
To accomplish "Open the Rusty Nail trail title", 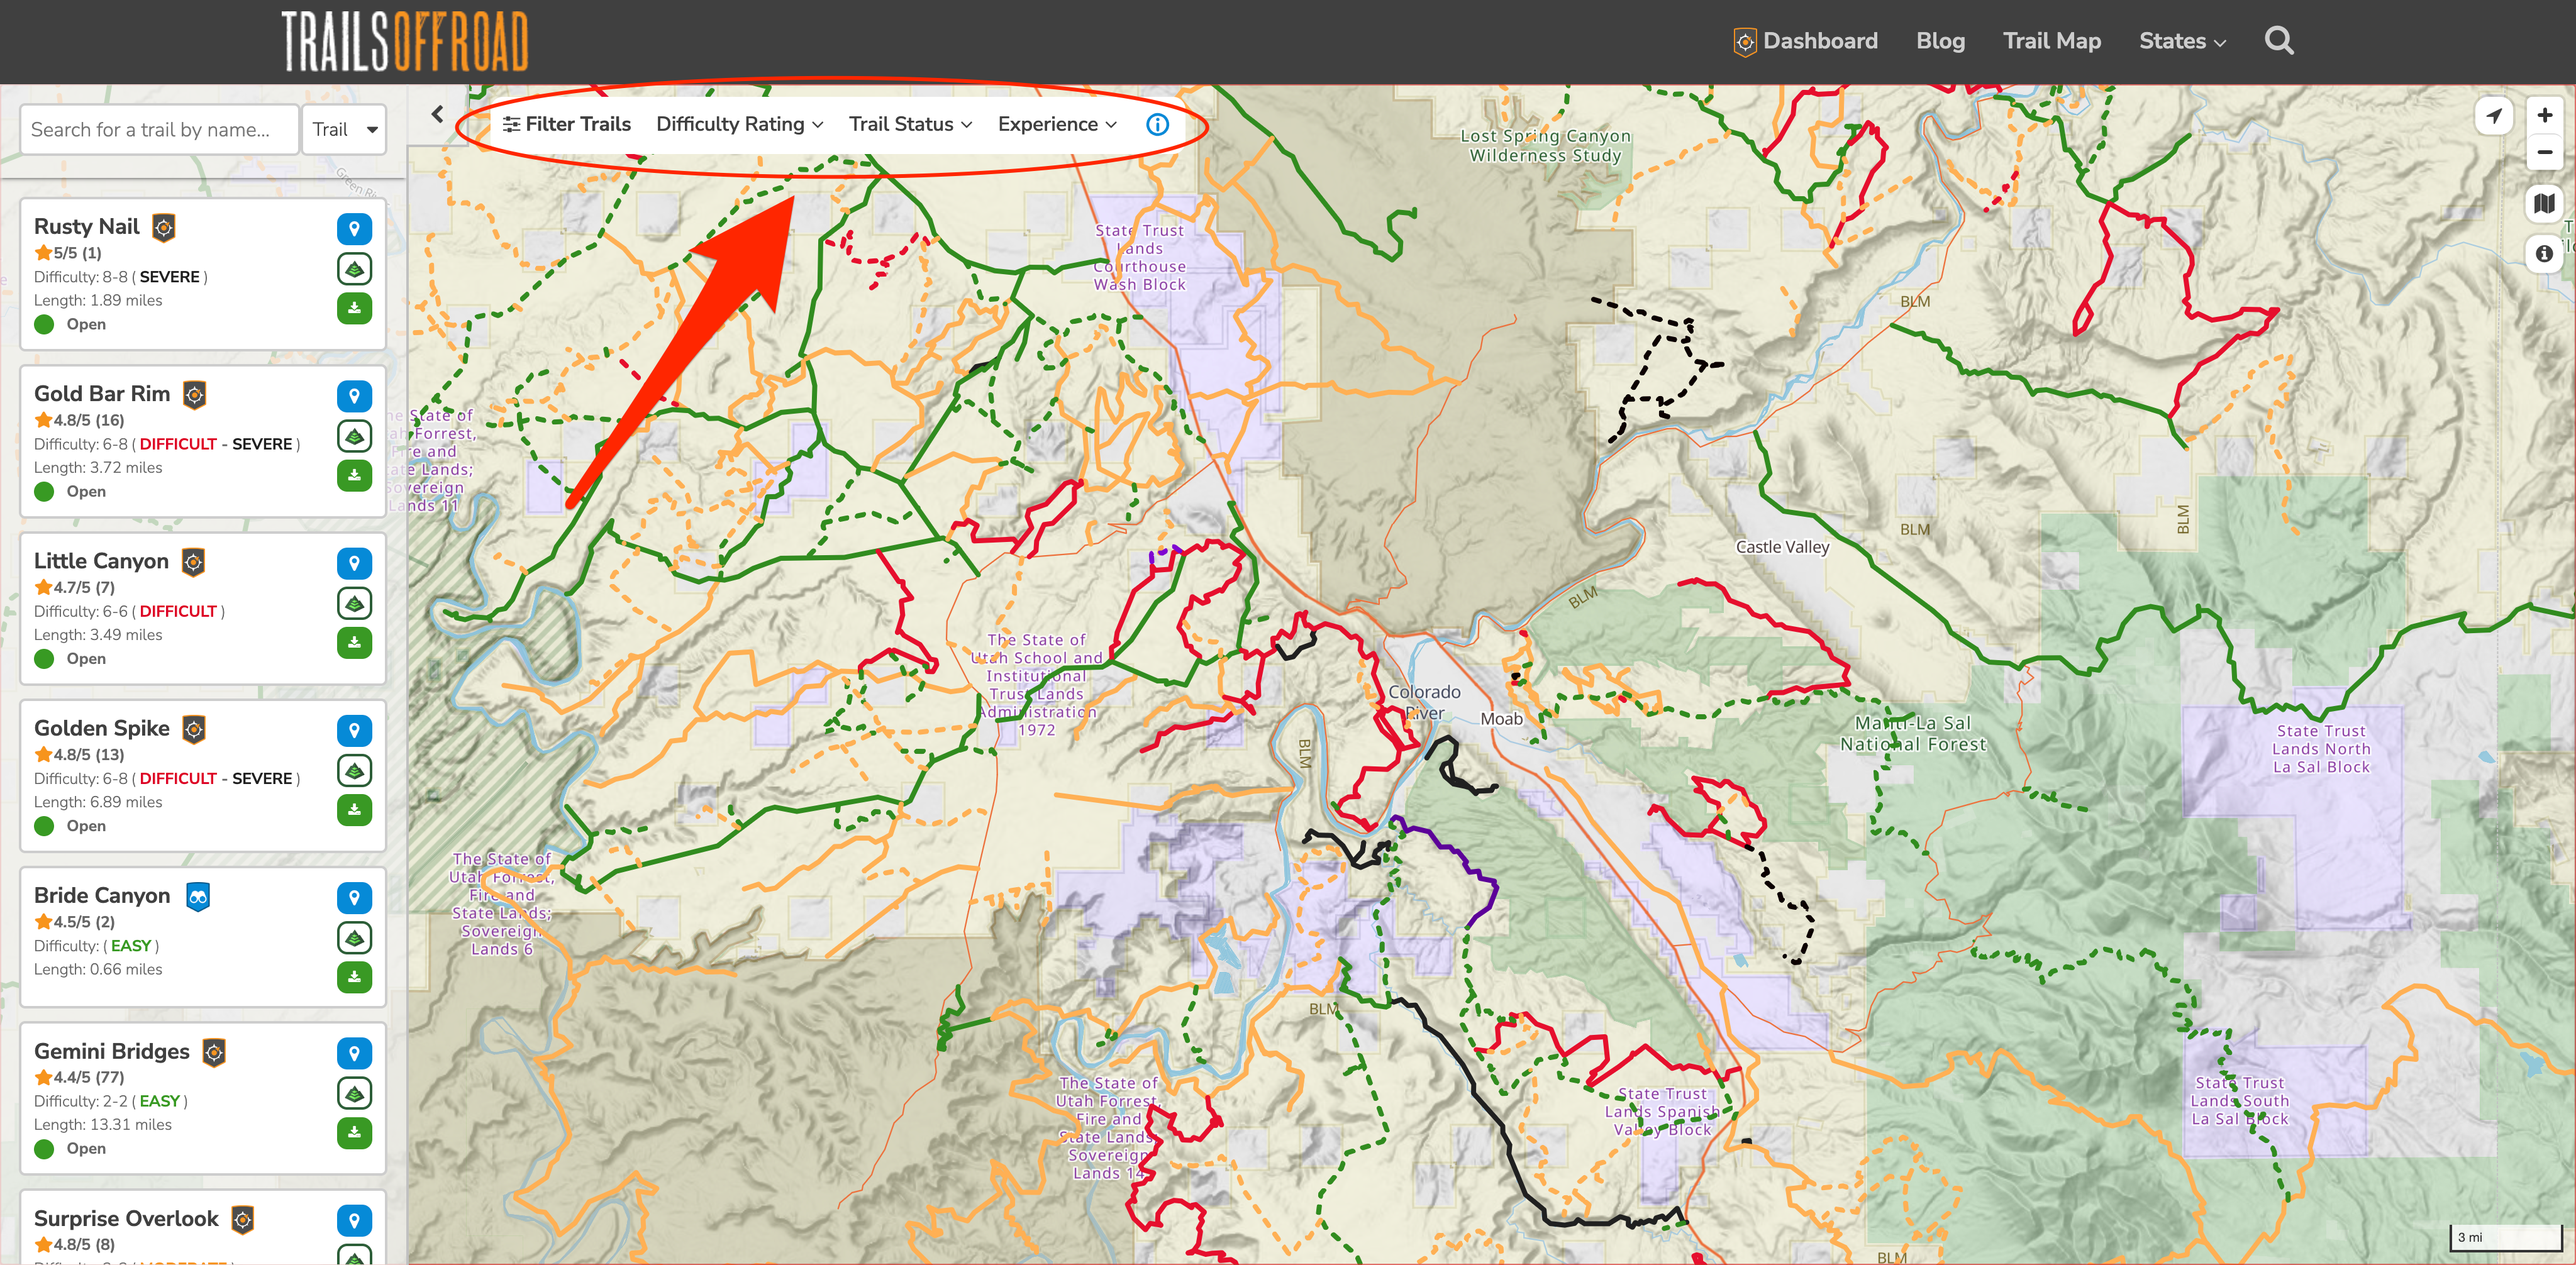I will 87,227.
